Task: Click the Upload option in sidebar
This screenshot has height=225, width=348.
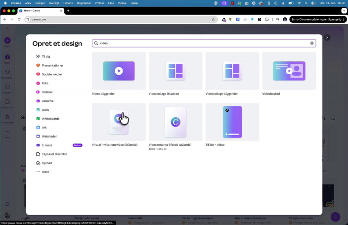Action: (46, 163)
